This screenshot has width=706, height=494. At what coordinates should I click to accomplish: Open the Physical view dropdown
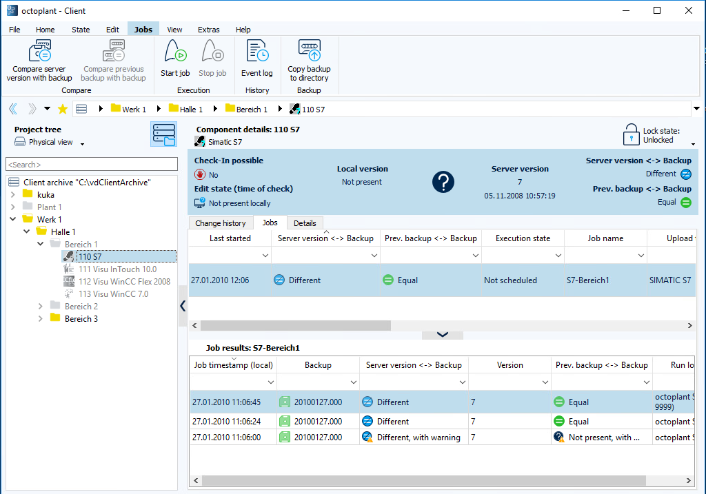click(82, 143)
